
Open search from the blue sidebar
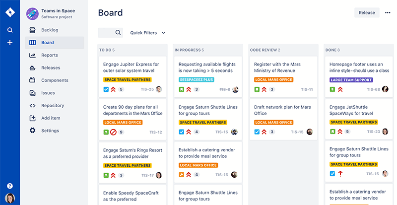coord(9,30)
